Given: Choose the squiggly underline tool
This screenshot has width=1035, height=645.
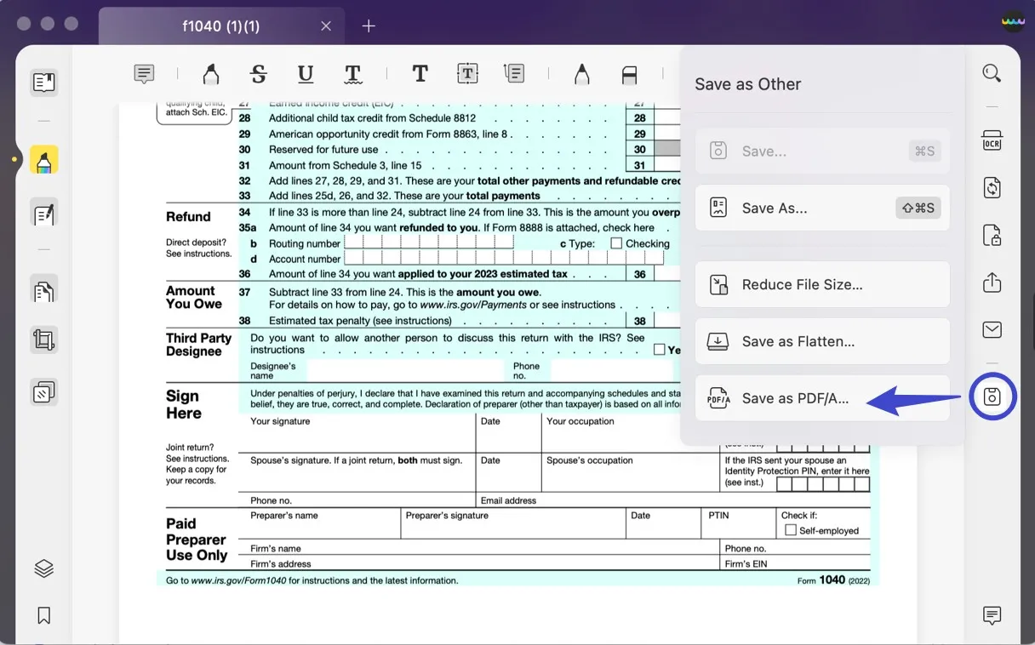Looking at the screenshot, I should (x=353, y=74).
